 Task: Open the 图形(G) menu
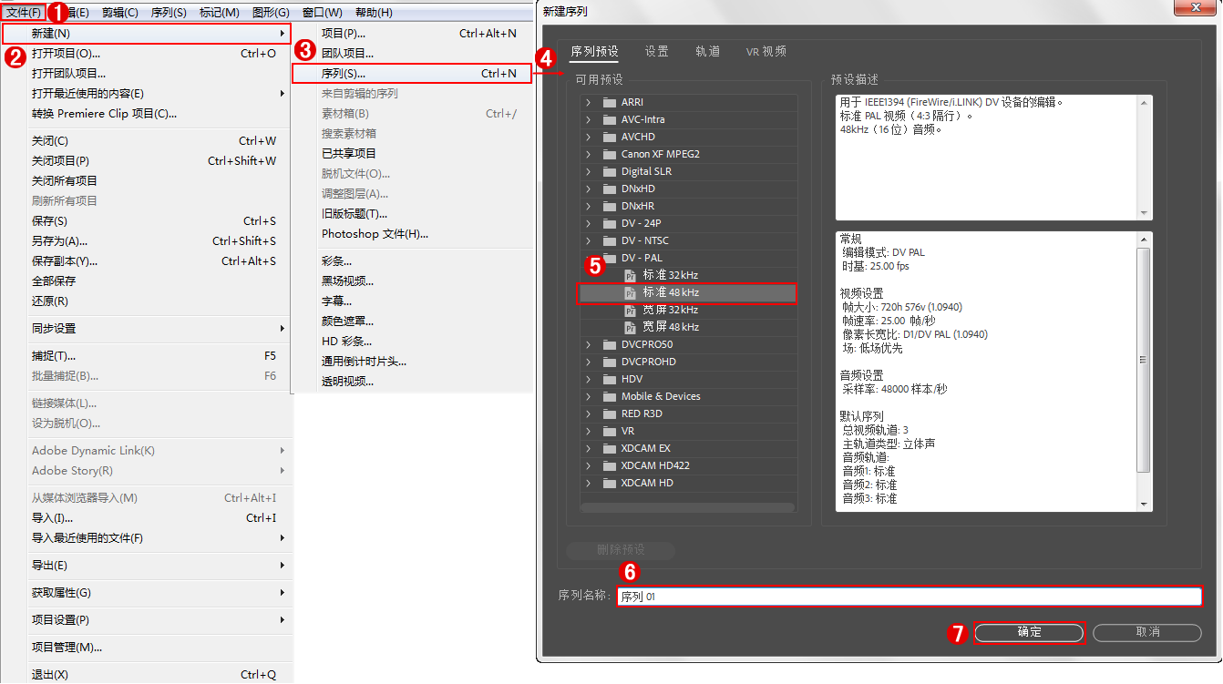tap(270, 12)
